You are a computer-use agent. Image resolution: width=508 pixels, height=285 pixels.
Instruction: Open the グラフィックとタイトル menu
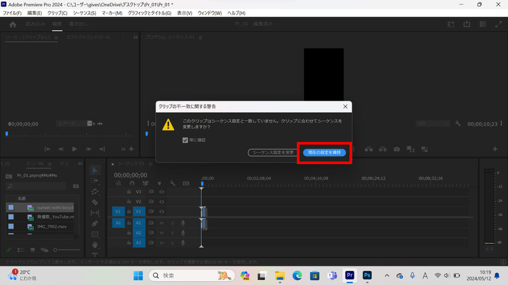149,13
